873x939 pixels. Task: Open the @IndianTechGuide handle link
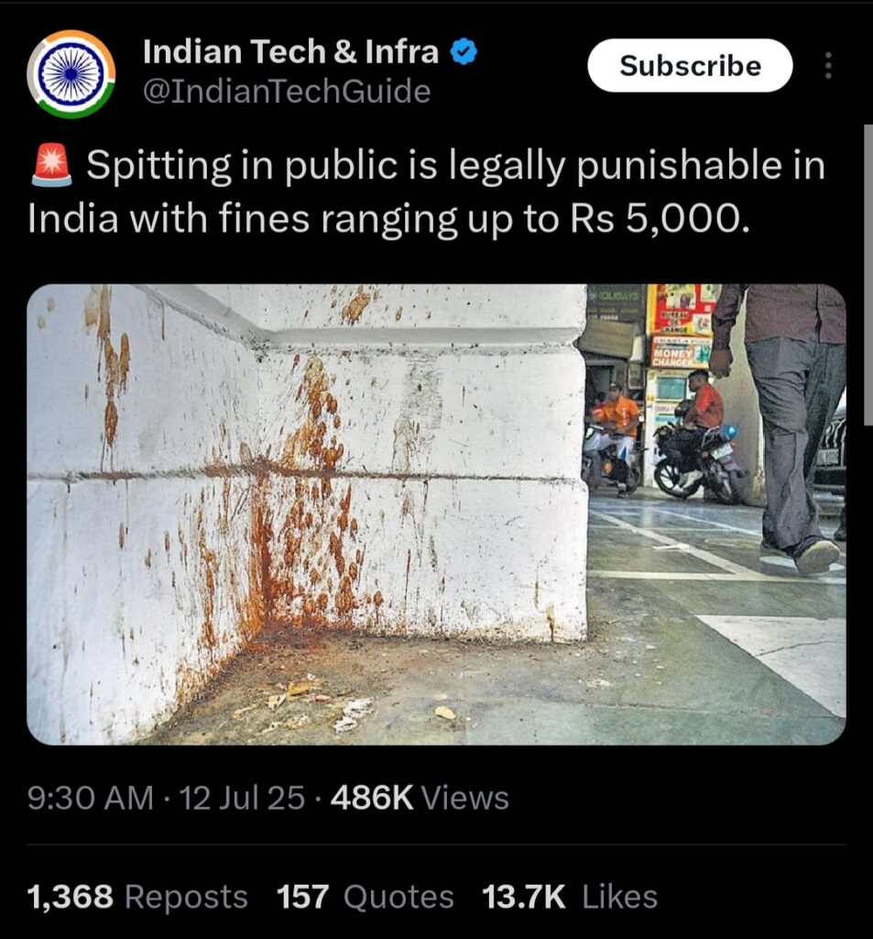pyautogui.click(x=287, y=92)
